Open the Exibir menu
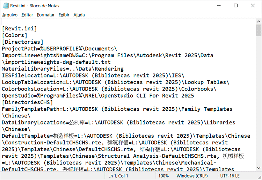The width and height of the screenshot is (262, 180). point(64,15)
